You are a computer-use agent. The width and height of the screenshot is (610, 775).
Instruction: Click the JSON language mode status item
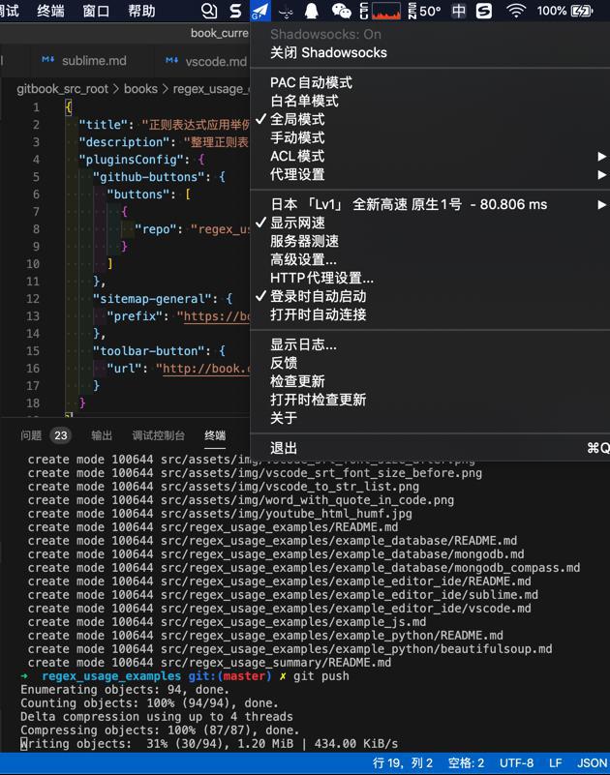click(x=593, y=763)
